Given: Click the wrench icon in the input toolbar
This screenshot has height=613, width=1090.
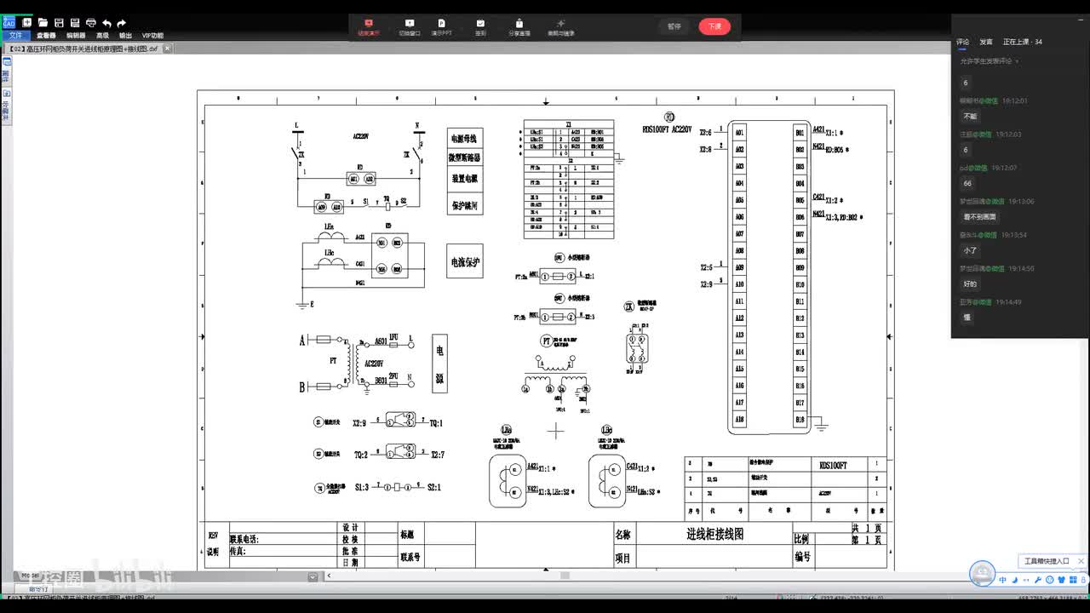Looking at the screenshot, I should 1037,581.
